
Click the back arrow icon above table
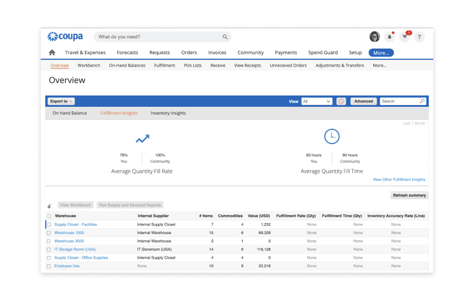click(x=50, y=206)
